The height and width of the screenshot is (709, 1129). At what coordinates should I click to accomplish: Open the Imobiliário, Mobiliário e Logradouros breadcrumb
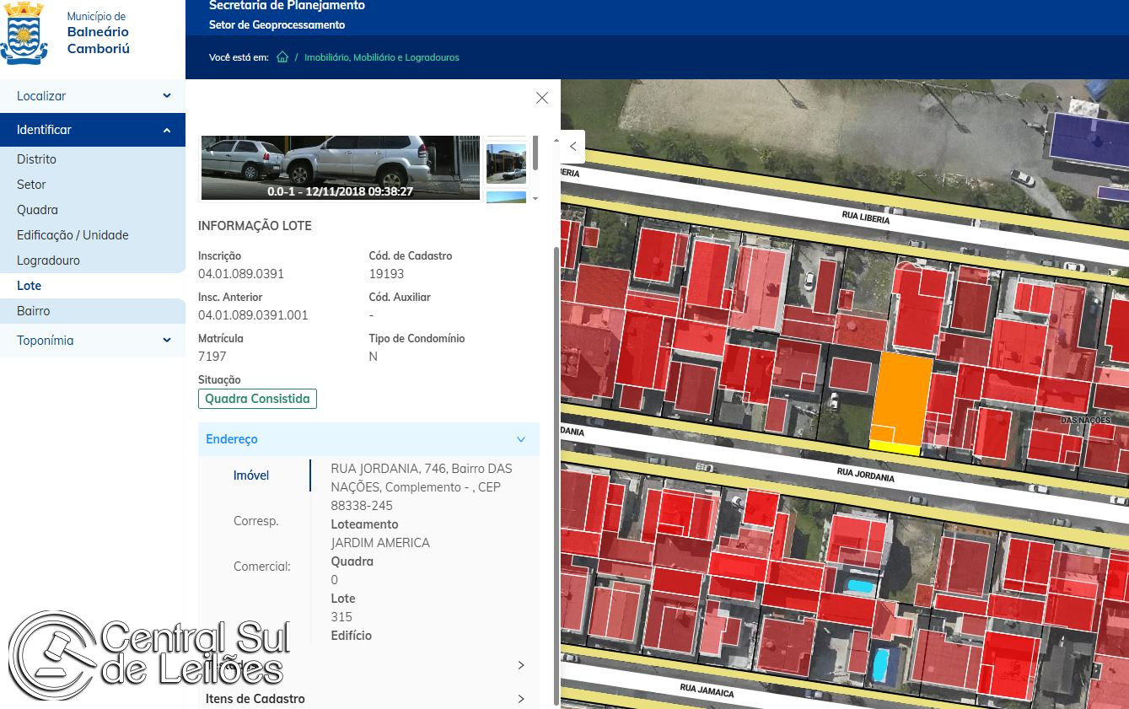[381, 57]
